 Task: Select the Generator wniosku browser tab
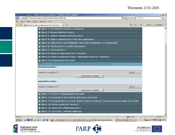(x=43, y=25)
